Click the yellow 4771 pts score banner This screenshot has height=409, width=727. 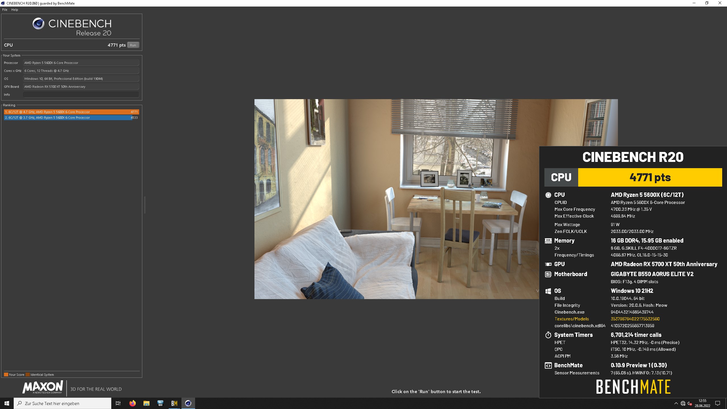[x=650, y=177]
